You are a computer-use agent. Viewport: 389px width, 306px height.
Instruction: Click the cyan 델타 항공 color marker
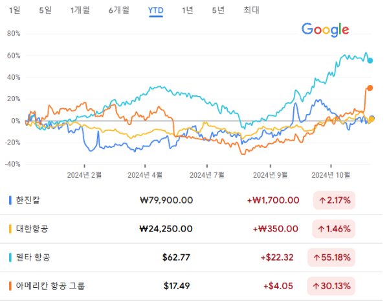(x=10, y=257)
